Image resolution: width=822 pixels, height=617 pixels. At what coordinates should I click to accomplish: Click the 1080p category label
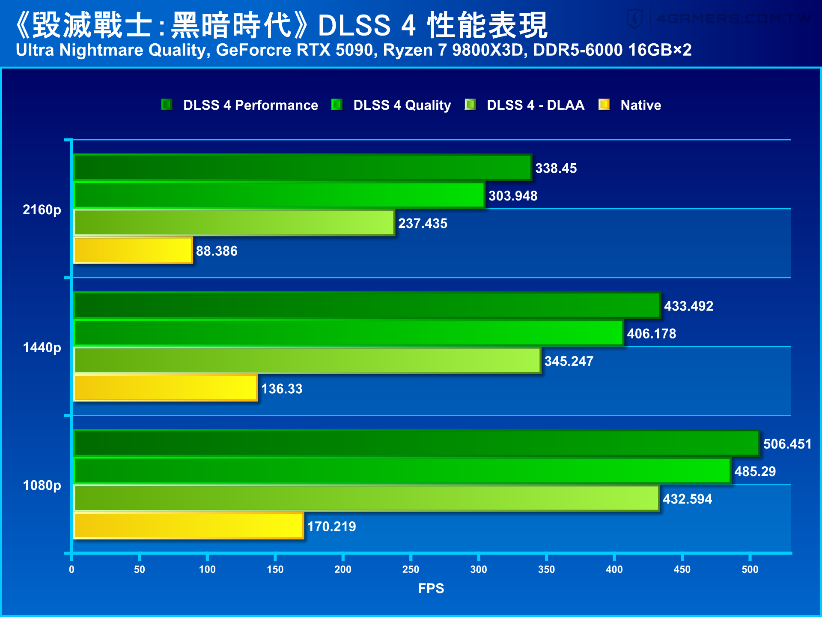(42, 485)
